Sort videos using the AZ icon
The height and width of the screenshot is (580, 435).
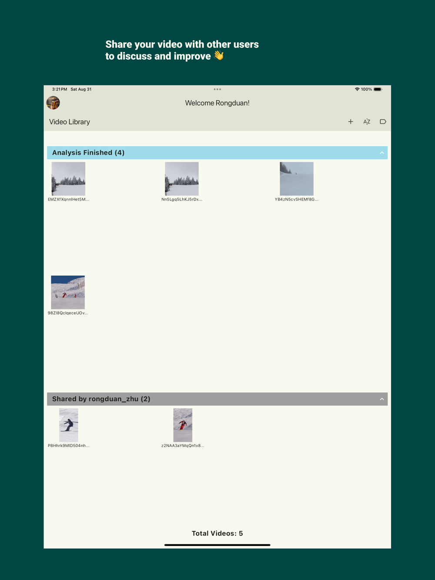[367, 122]
